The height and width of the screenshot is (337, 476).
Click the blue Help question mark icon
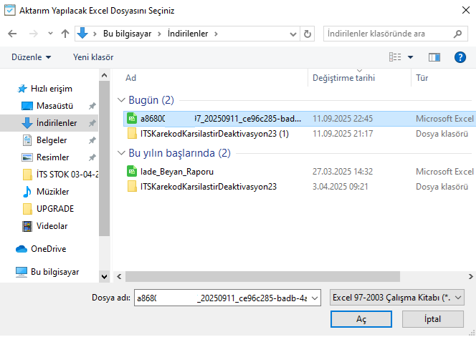point(460,57)
